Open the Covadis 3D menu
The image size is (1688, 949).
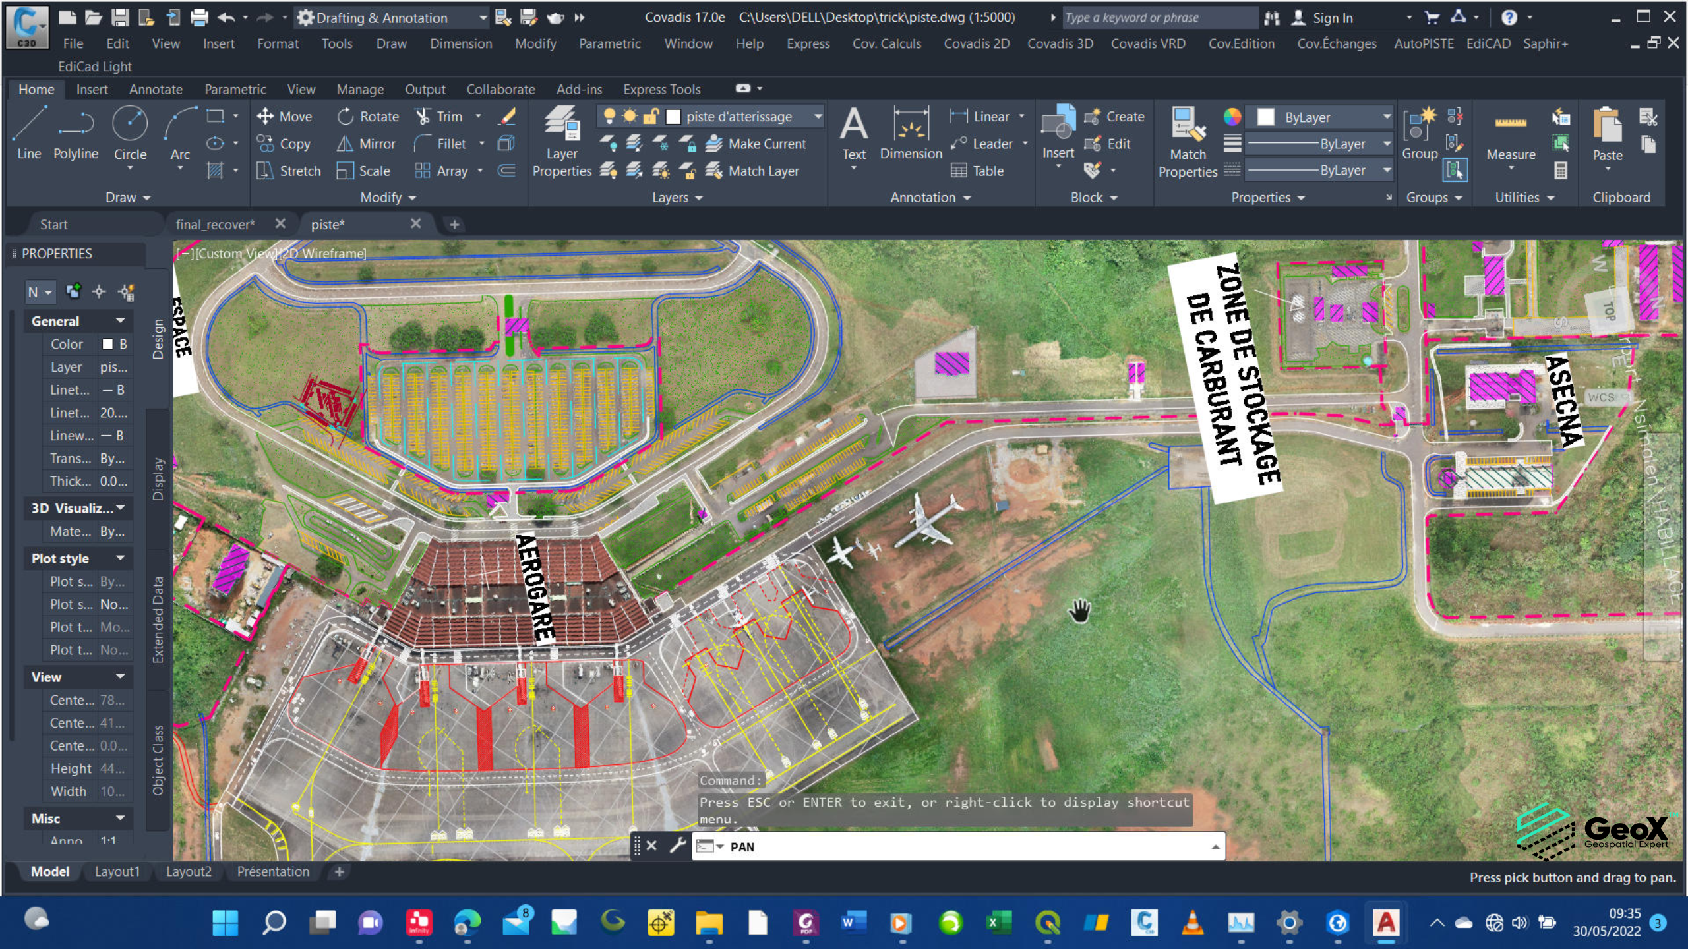coord(1060,43)
